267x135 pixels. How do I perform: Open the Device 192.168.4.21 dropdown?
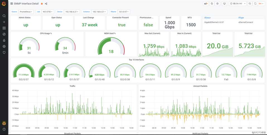pyautogui.click(x=72, y=12)
